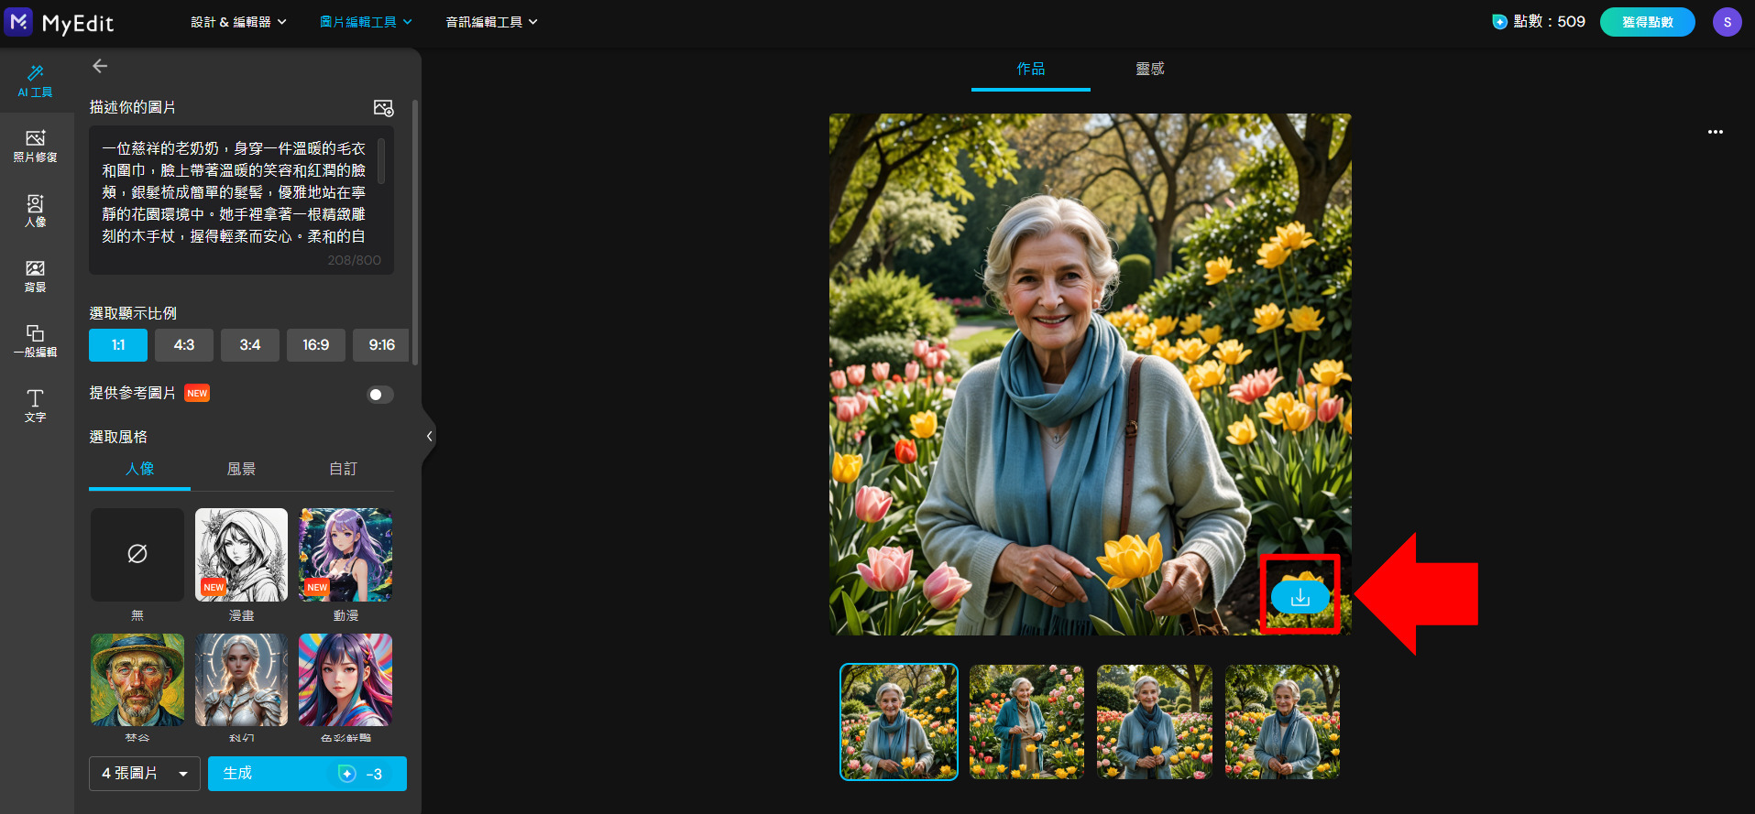Image resolution: width=1755 pixels, height=814 pixels.
Task: Click the upload image icon beside 描述你的圖片
Action: click(384, 108)
